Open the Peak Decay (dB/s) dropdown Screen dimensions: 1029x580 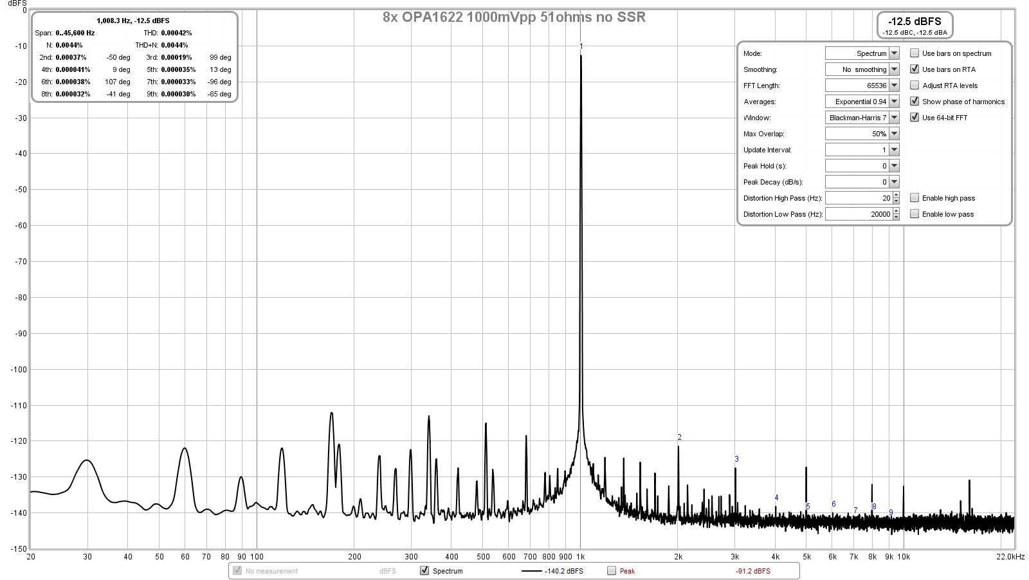862,182
